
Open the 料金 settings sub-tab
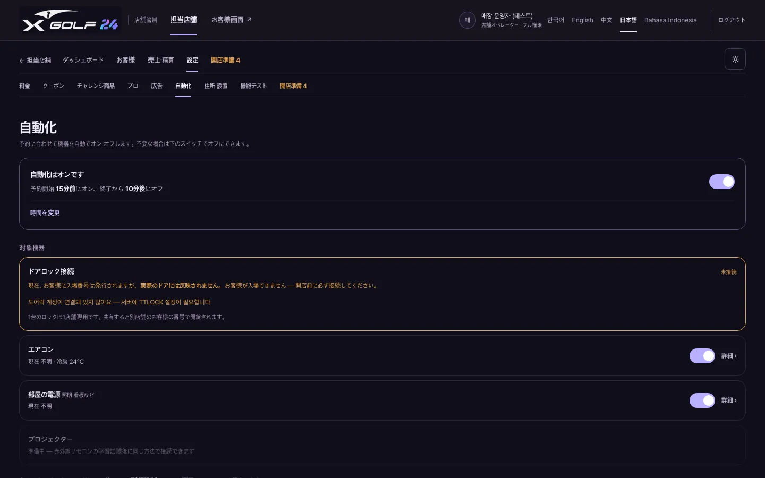[24, 86]
